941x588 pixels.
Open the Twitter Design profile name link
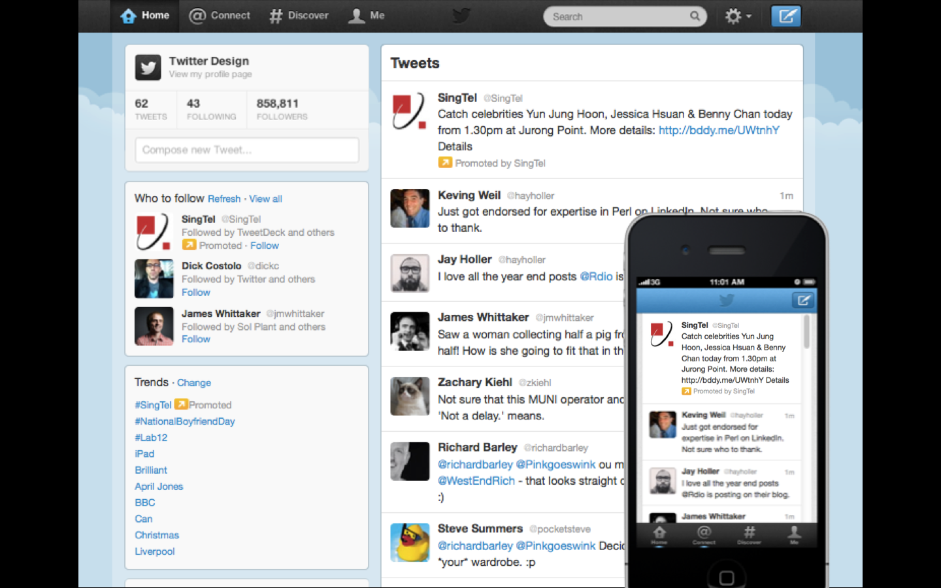[x=209, y=61]
